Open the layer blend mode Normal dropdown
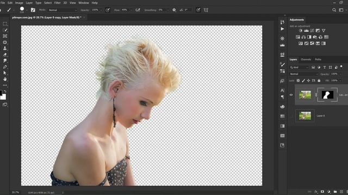This screenshot has width=348, height=195. coord(303,74)
